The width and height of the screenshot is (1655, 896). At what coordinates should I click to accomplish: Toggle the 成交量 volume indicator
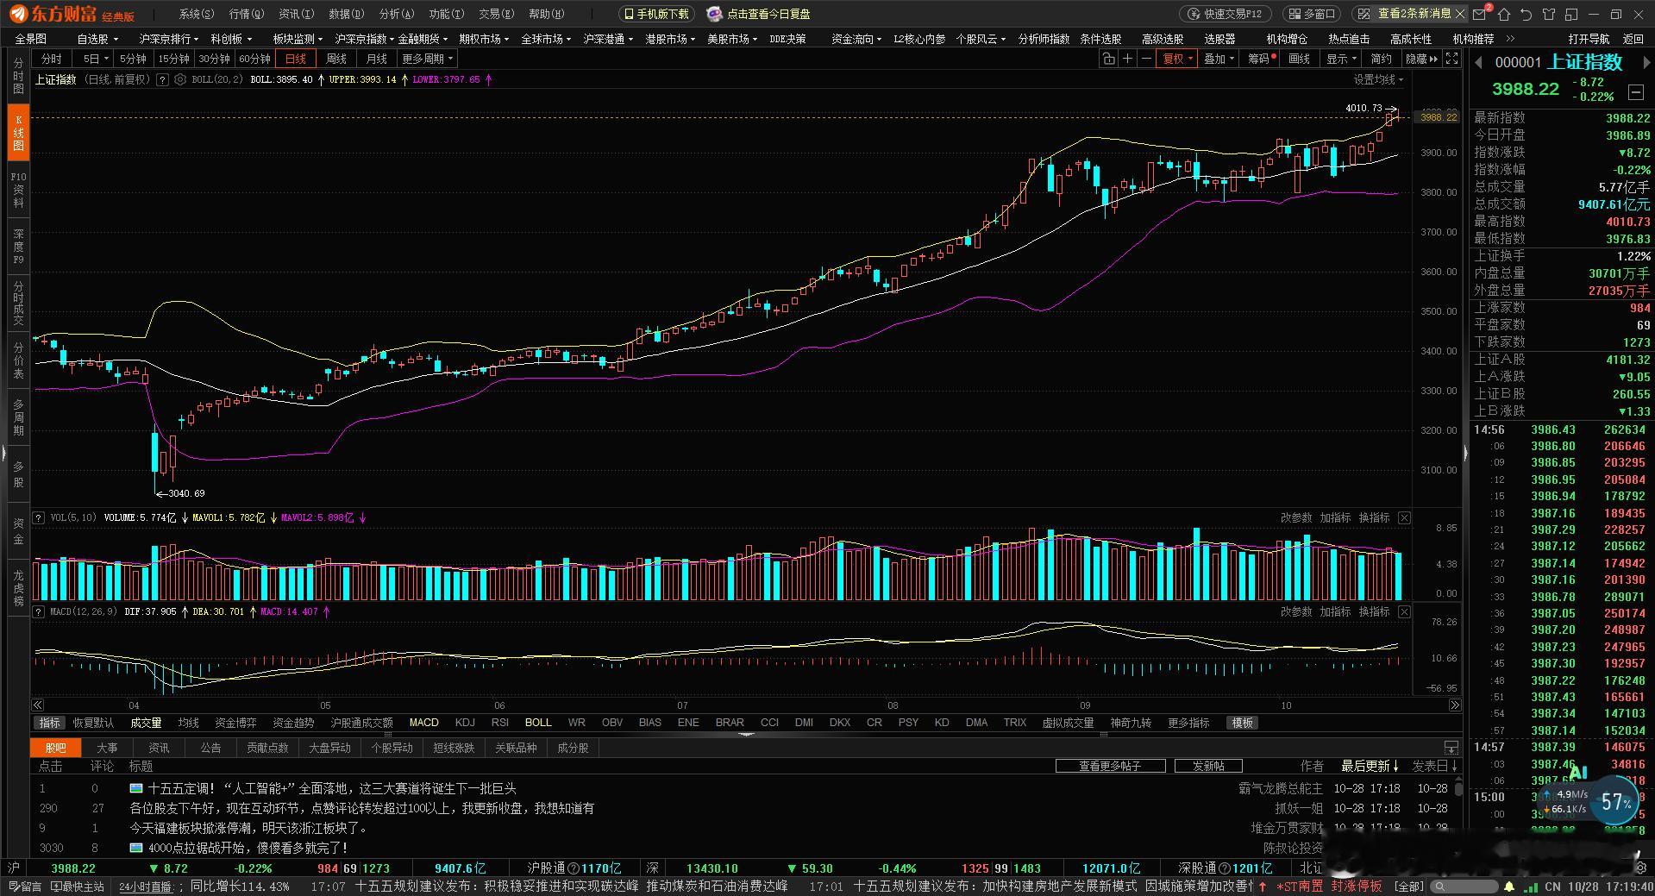[146, 723]
